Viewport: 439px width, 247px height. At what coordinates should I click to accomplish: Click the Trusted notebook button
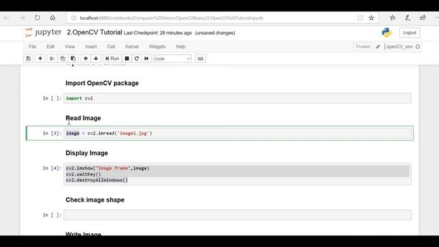363,47
